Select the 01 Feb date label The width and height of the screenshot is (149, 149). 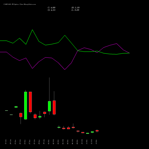click(x=49, y=142)
